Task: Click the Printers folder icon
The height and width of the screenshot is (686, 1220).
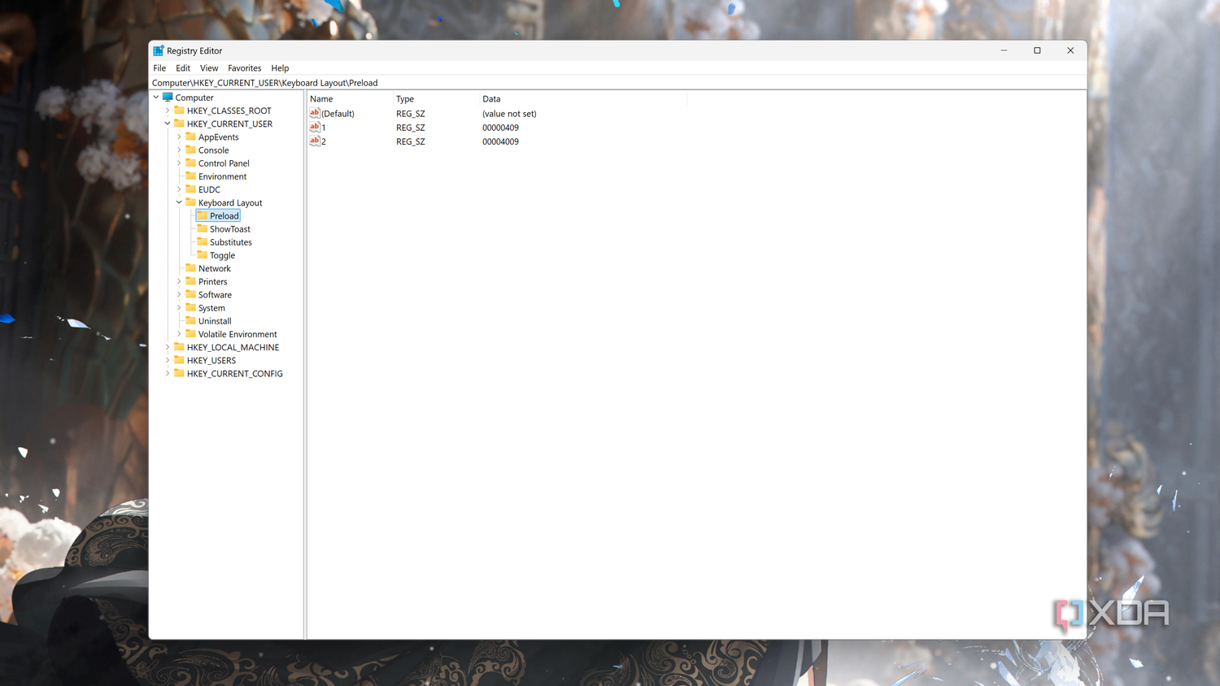Action: point(190,281)
